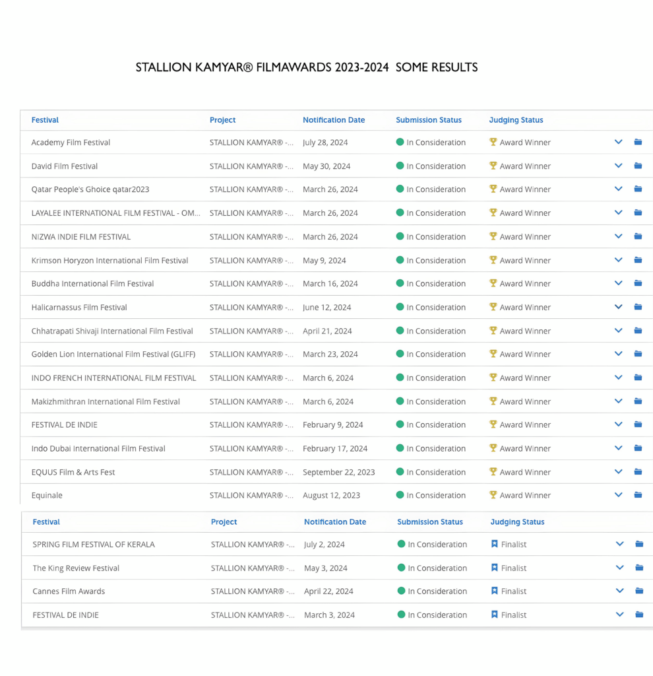Click finalist ribbon icon for Cannes Film Awards
Image resolution: width=653 pixels, height=676 pixels.
coord(495,591)
